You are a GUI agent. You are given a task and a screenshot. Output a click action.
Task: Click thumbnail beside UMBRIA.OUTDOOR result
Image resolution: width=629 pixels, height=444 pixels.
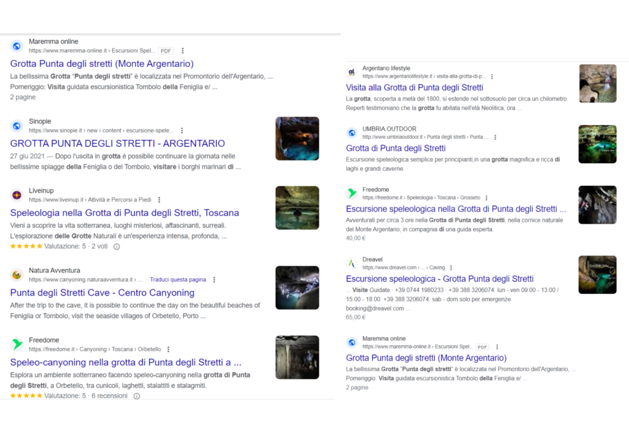pos(597,144)
